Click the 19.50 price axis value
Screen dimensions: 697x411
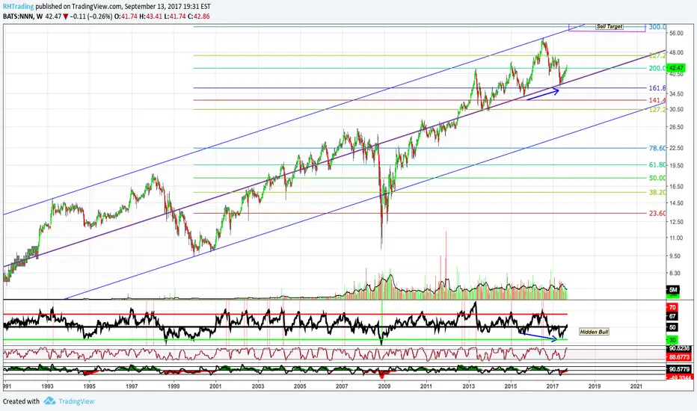pyautogui.click(x=676, y=166)
